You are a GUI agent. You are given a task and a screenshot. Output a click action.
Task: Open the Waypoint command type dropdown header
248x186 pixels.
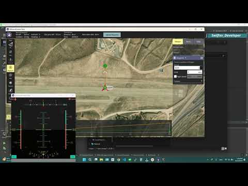point(181,58)
